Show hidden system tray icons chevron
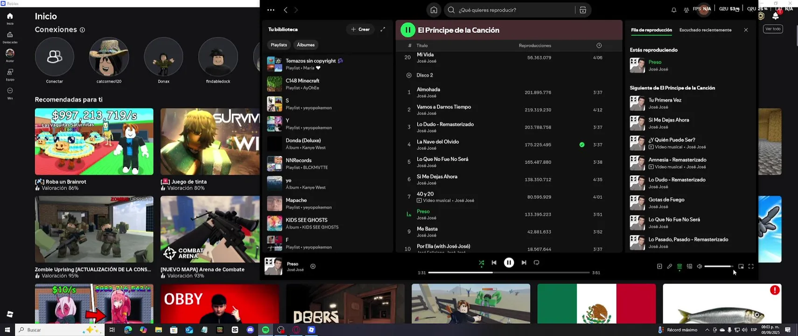This screenshot has width=798, height=336. [707, 329]
